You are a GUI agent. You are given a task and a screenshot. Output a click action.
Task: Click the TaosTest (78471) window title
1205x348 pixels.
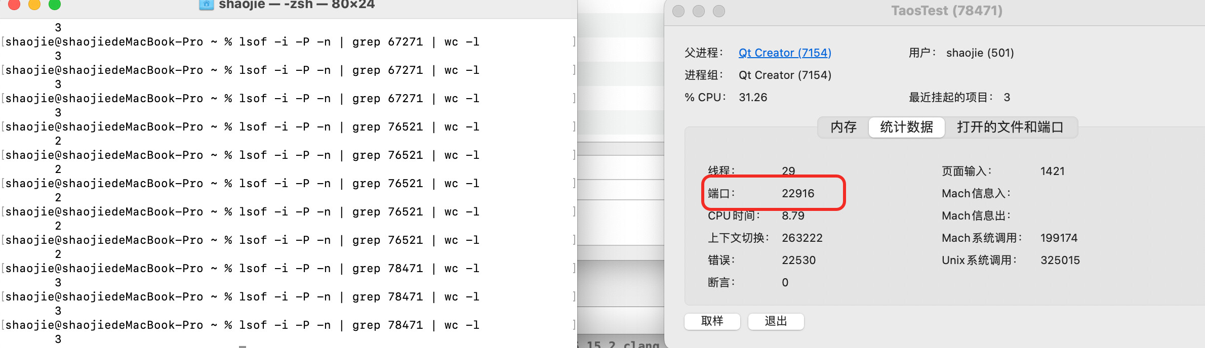947,11
